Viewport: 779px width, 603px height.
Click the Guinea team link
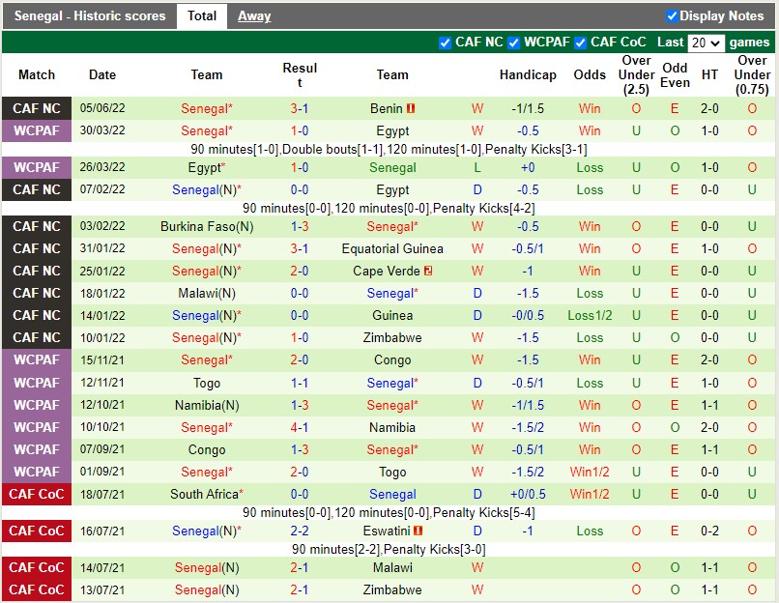(392, 315)
